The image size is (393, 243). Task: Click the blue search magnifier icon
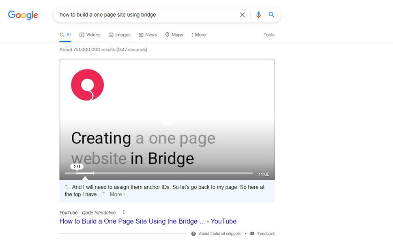coord(272,15)
